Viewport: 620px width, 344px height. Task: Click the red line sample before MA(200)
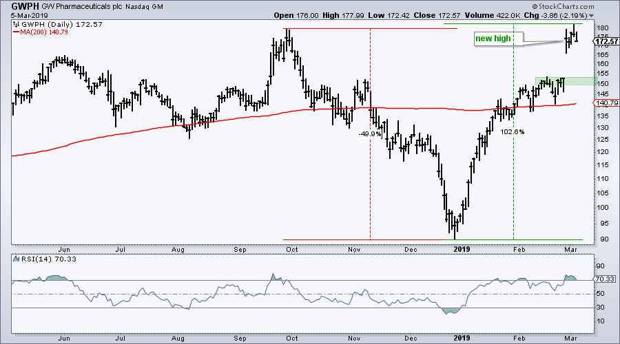point(17,32)
